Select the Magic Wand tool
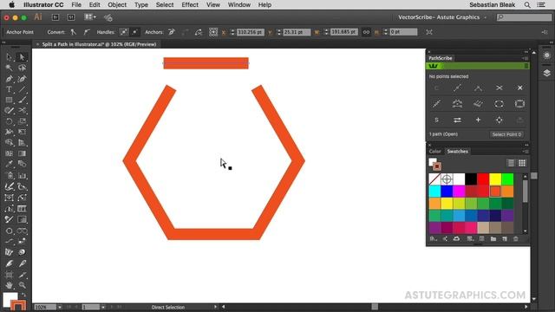The image size is (555, 312). [x=10, y=68]
